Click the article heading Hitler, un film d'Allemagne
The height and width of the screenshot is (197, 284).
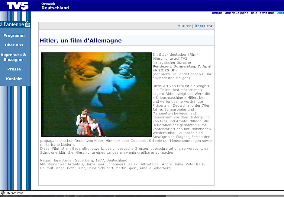pos(81,41)
